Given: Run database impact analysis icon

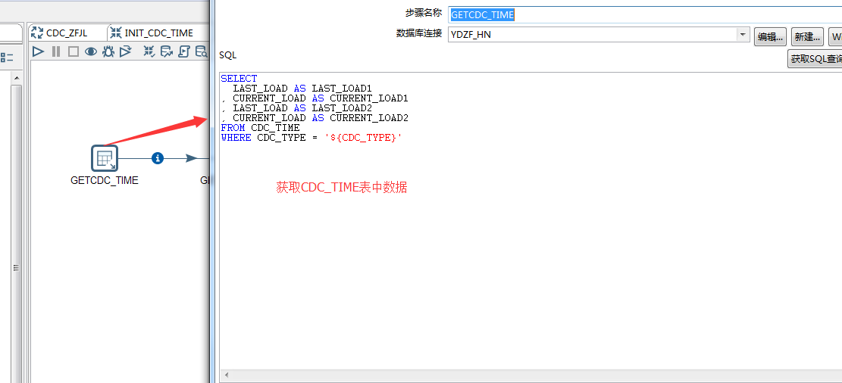Looking at the screenshot, I should (167, 51).
